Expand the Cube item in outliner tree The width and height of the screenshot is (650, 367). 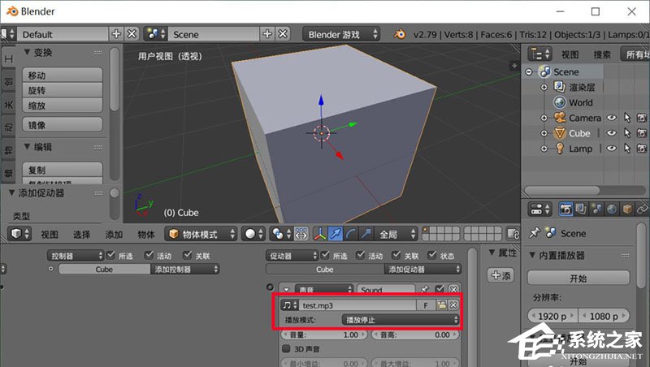(x=545, y=133)
